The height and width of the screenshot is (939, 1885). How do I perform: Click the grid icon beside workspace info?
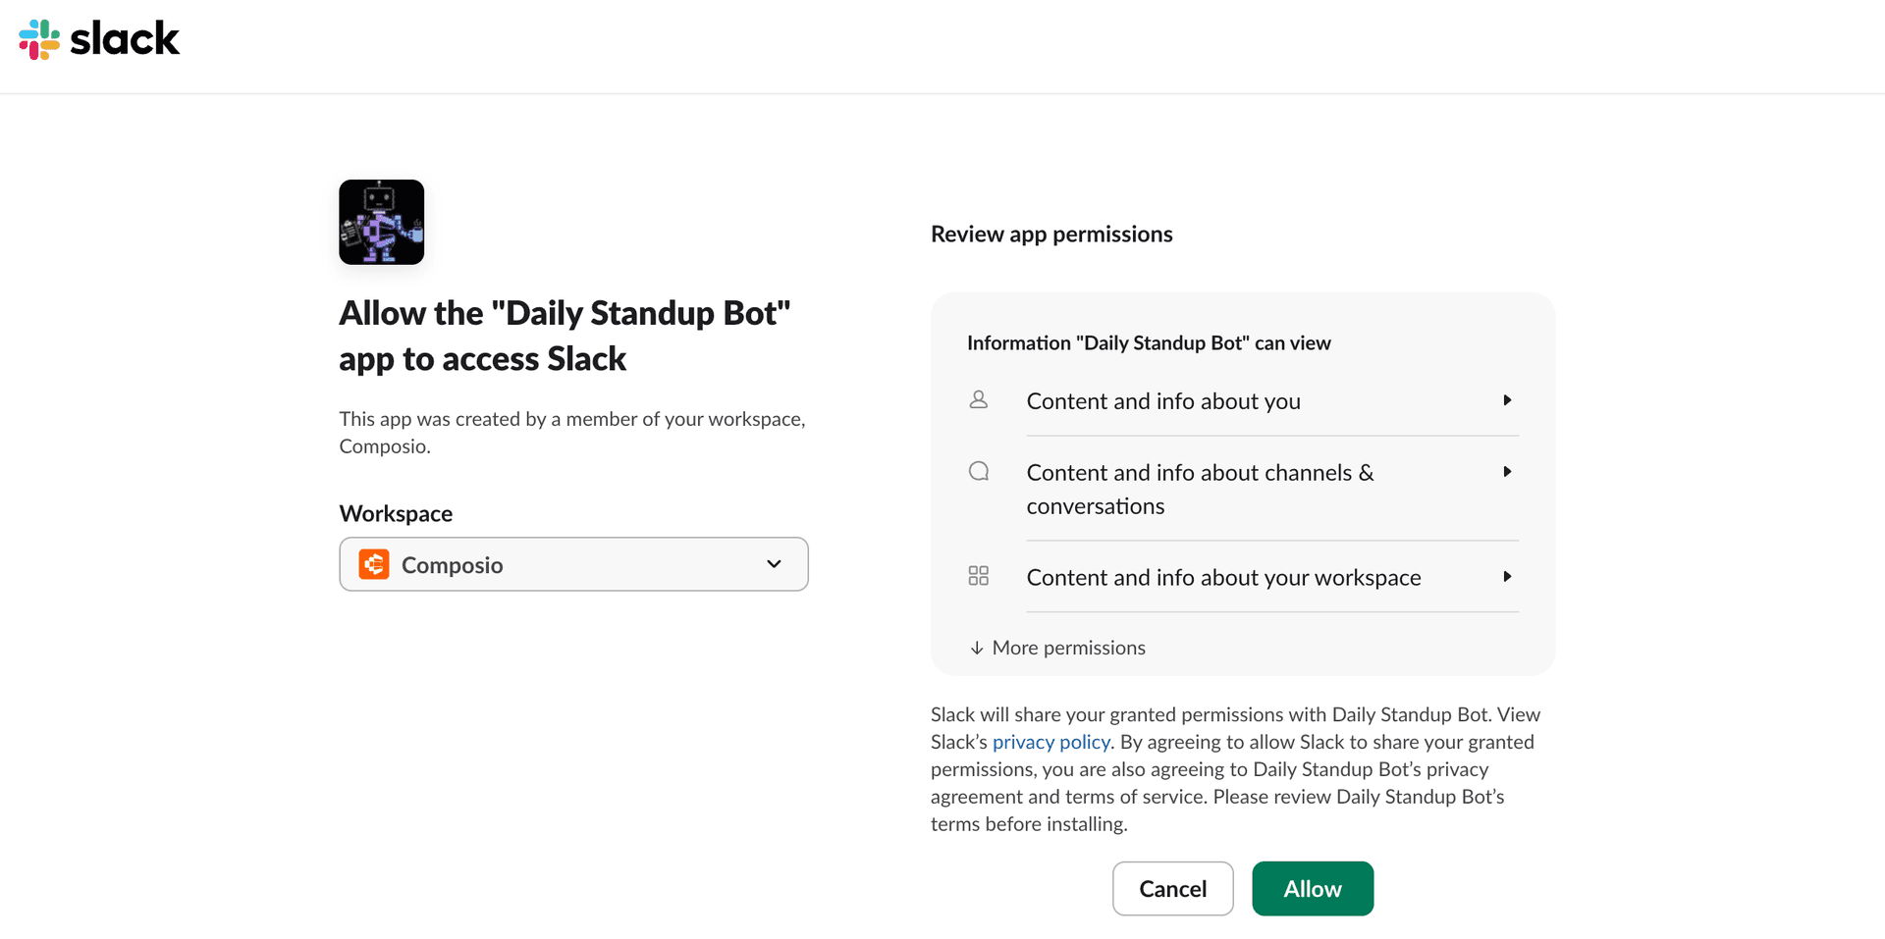979,576
